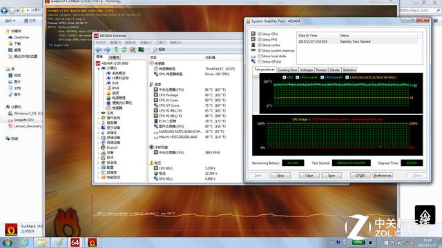
Task: Open the 工具(T) menu in AIDA64
Action: 161,43
